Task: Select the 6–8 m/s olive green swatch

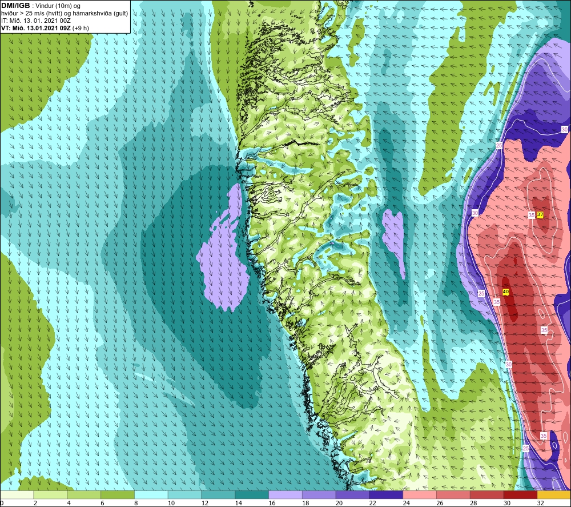Action: tap(118, 495)
